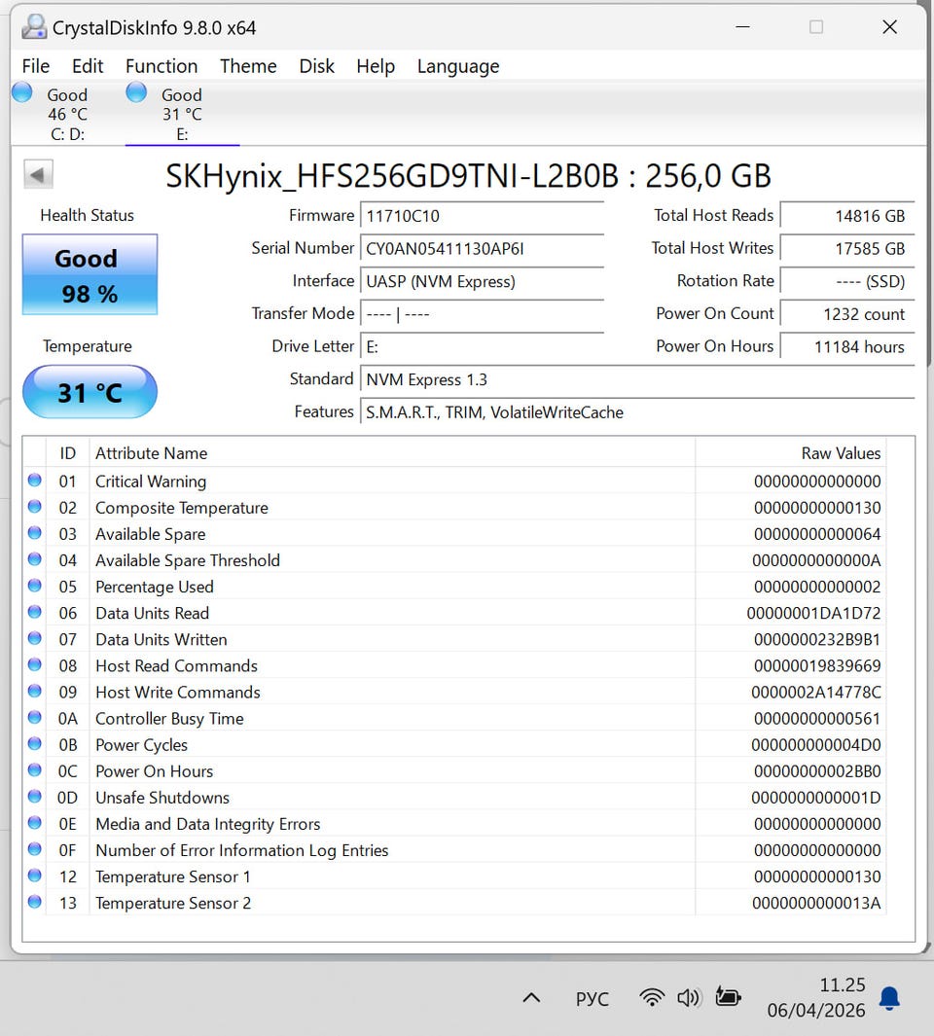This screenshot has height=1036, width=934.
Task: Open the File menu
Action: (x=36, y=66)
